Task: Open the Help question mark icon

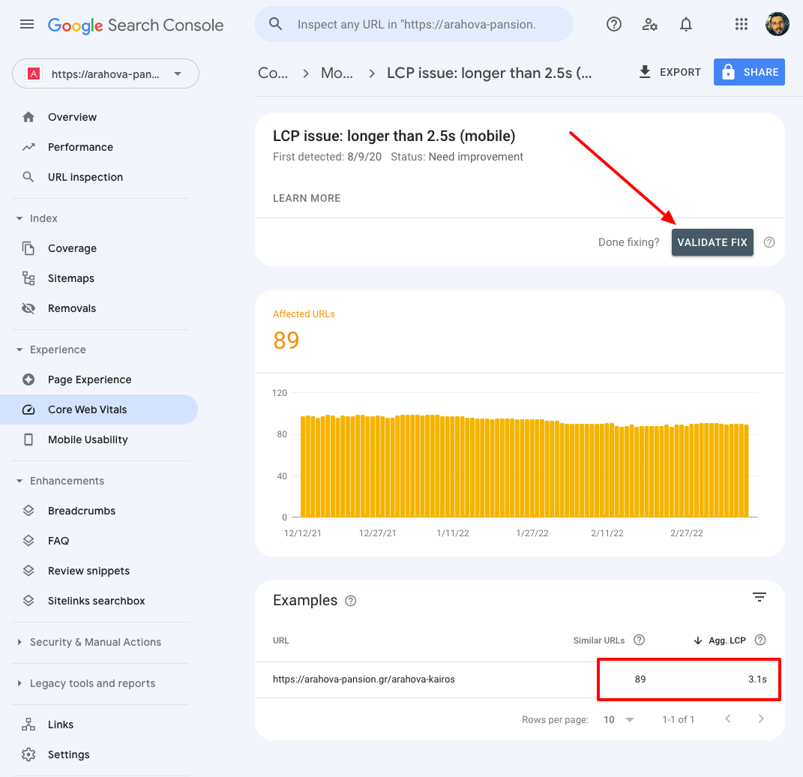Action: (613, 24)
